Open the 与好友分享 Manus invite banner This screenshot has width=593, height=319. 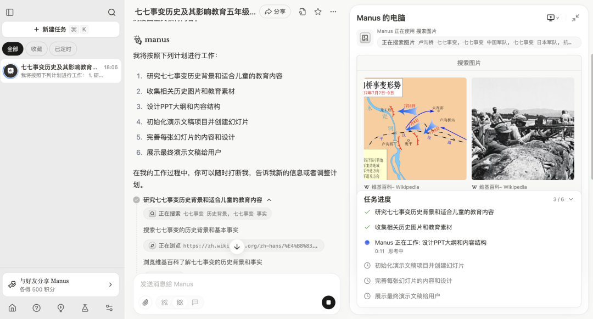tap(61, 284)
